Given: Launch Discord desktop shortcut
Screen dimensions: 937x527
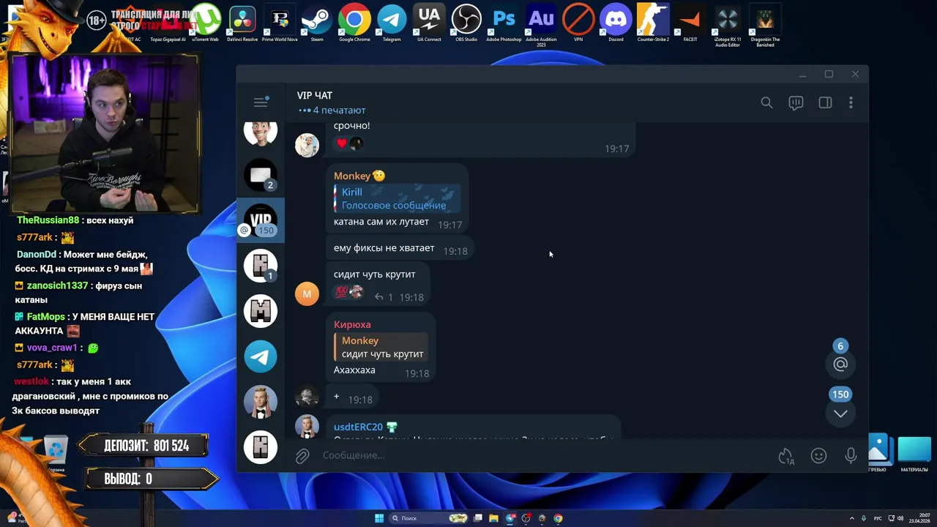Looking at the screenshot, I should click(616, 23).
